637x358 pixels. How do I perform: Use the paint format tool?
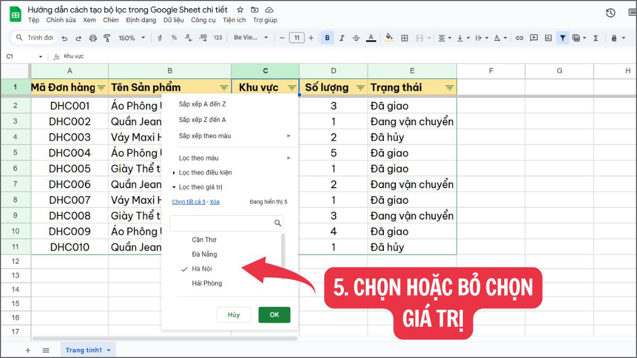[107, 38]
